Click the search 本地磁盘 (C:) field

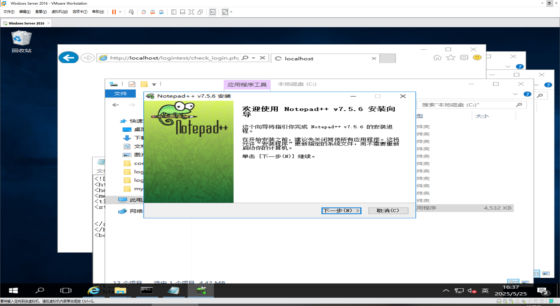[472, 105]
